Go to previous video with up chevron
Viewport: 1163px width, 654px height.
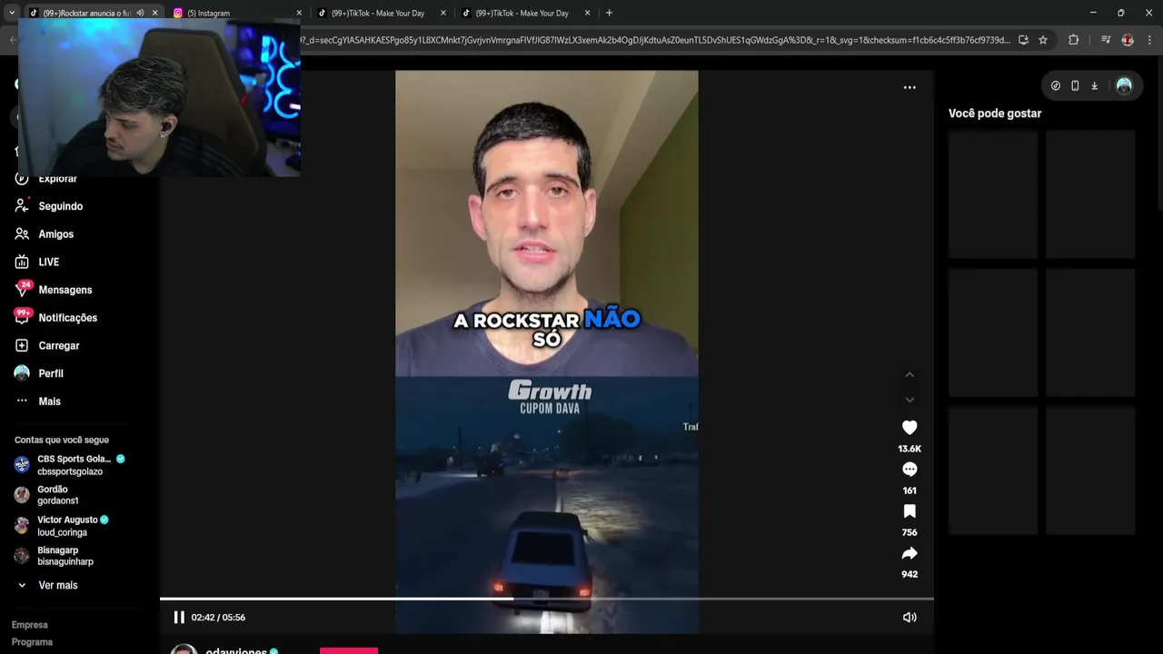[910, 374]
